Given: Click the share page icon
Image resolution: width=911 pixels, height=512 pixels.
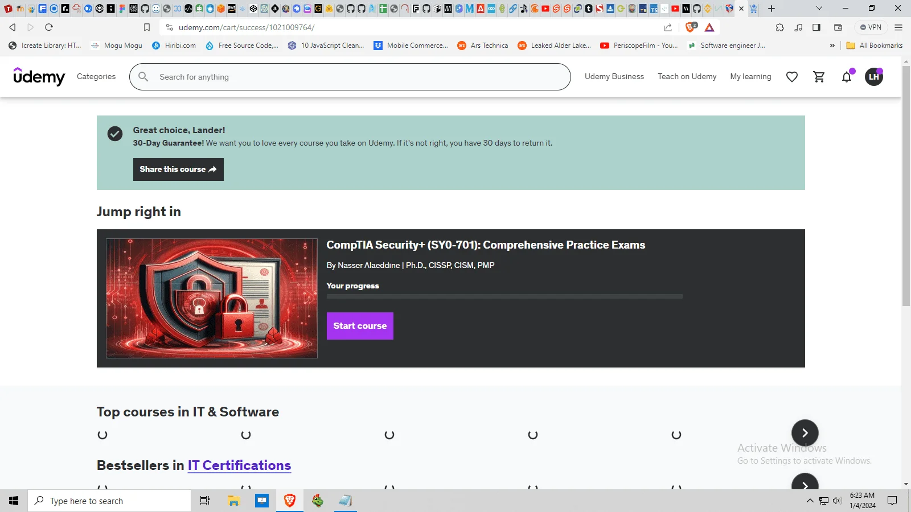Looking at the screenshot, I should click(668, 27).
